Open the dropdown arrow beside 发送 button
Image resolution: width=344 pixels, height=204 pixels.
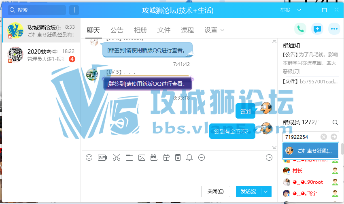(x=266, y=191)
